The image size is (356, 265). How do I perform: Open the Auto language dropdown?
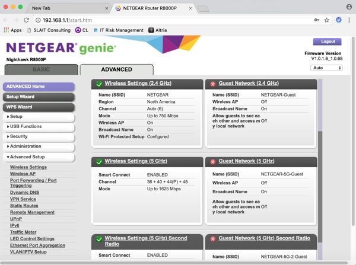coord(326,68)
